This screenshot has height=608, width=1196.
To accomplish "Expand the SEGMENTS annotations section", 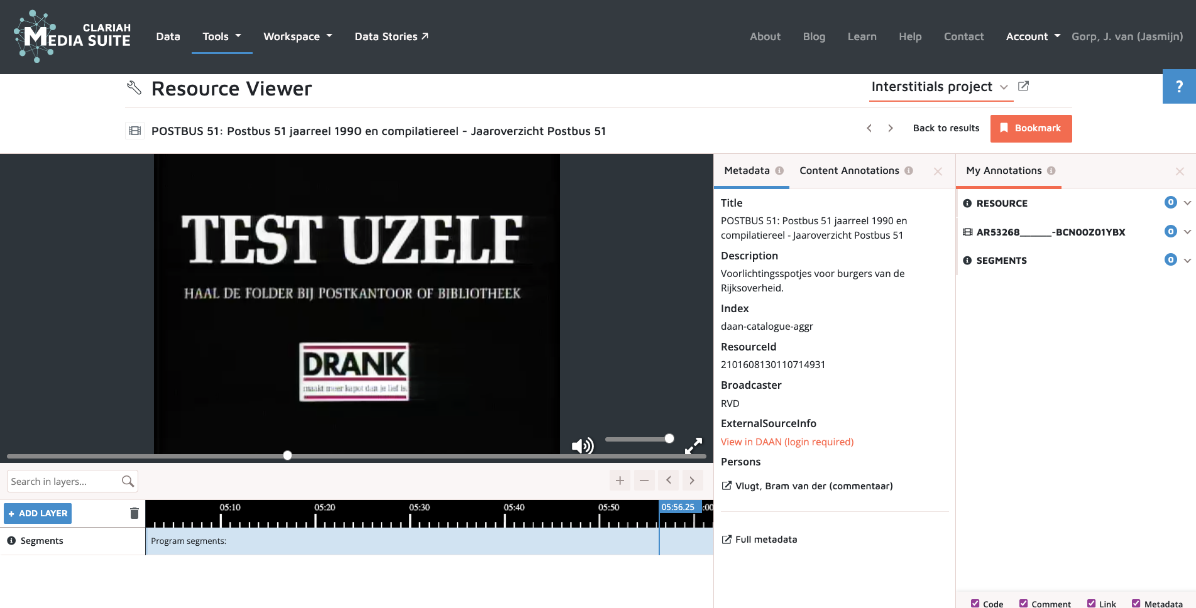I will point(1187,260).
